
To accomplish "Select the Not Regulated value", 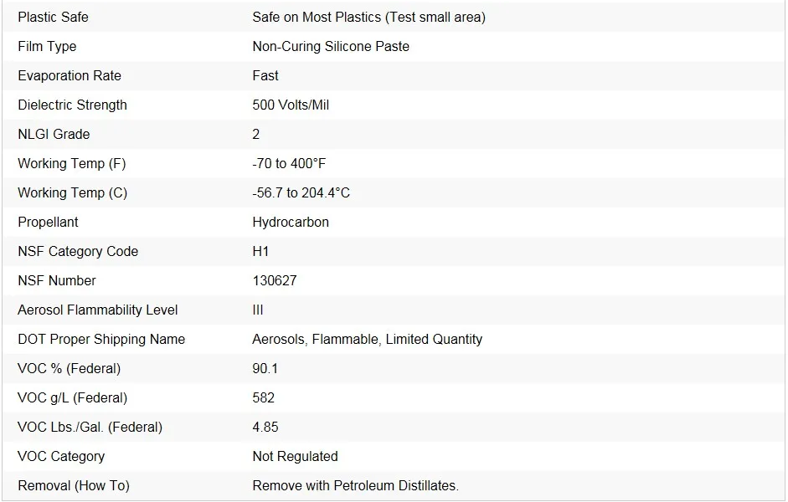I will click(x=295, y=456).
